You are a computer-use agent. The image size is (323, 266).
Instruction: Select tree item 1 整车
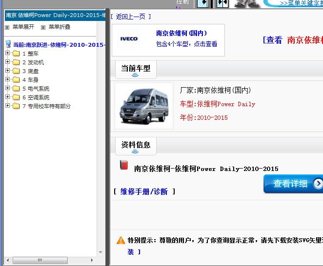pyautogui.click(x=30, y=54)
